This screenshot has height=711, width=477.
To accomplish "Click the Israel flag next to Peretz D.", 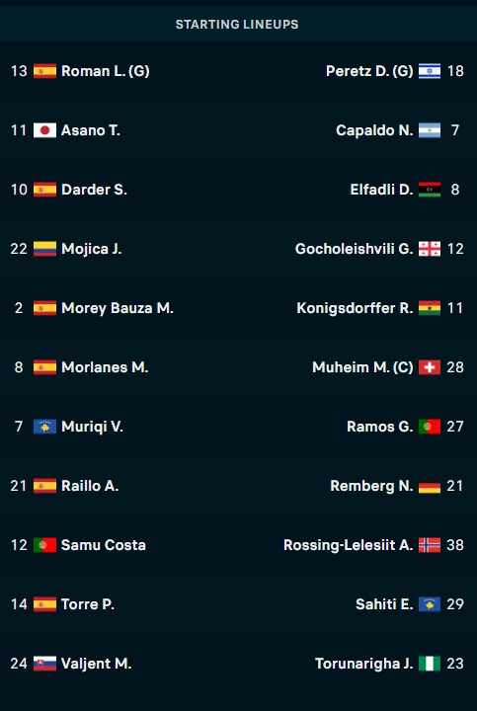I will point(430,71).
